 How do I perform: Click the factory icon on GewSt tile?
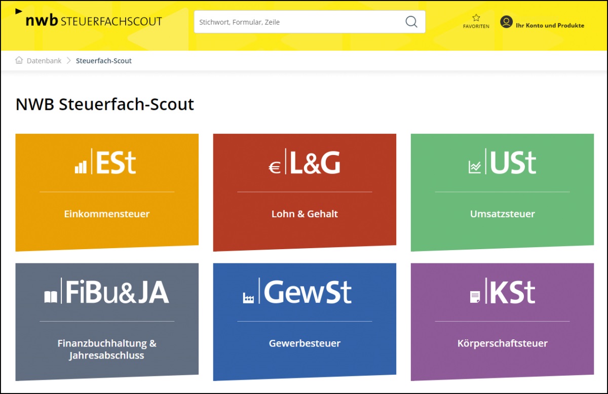click(x=248, y=298)
